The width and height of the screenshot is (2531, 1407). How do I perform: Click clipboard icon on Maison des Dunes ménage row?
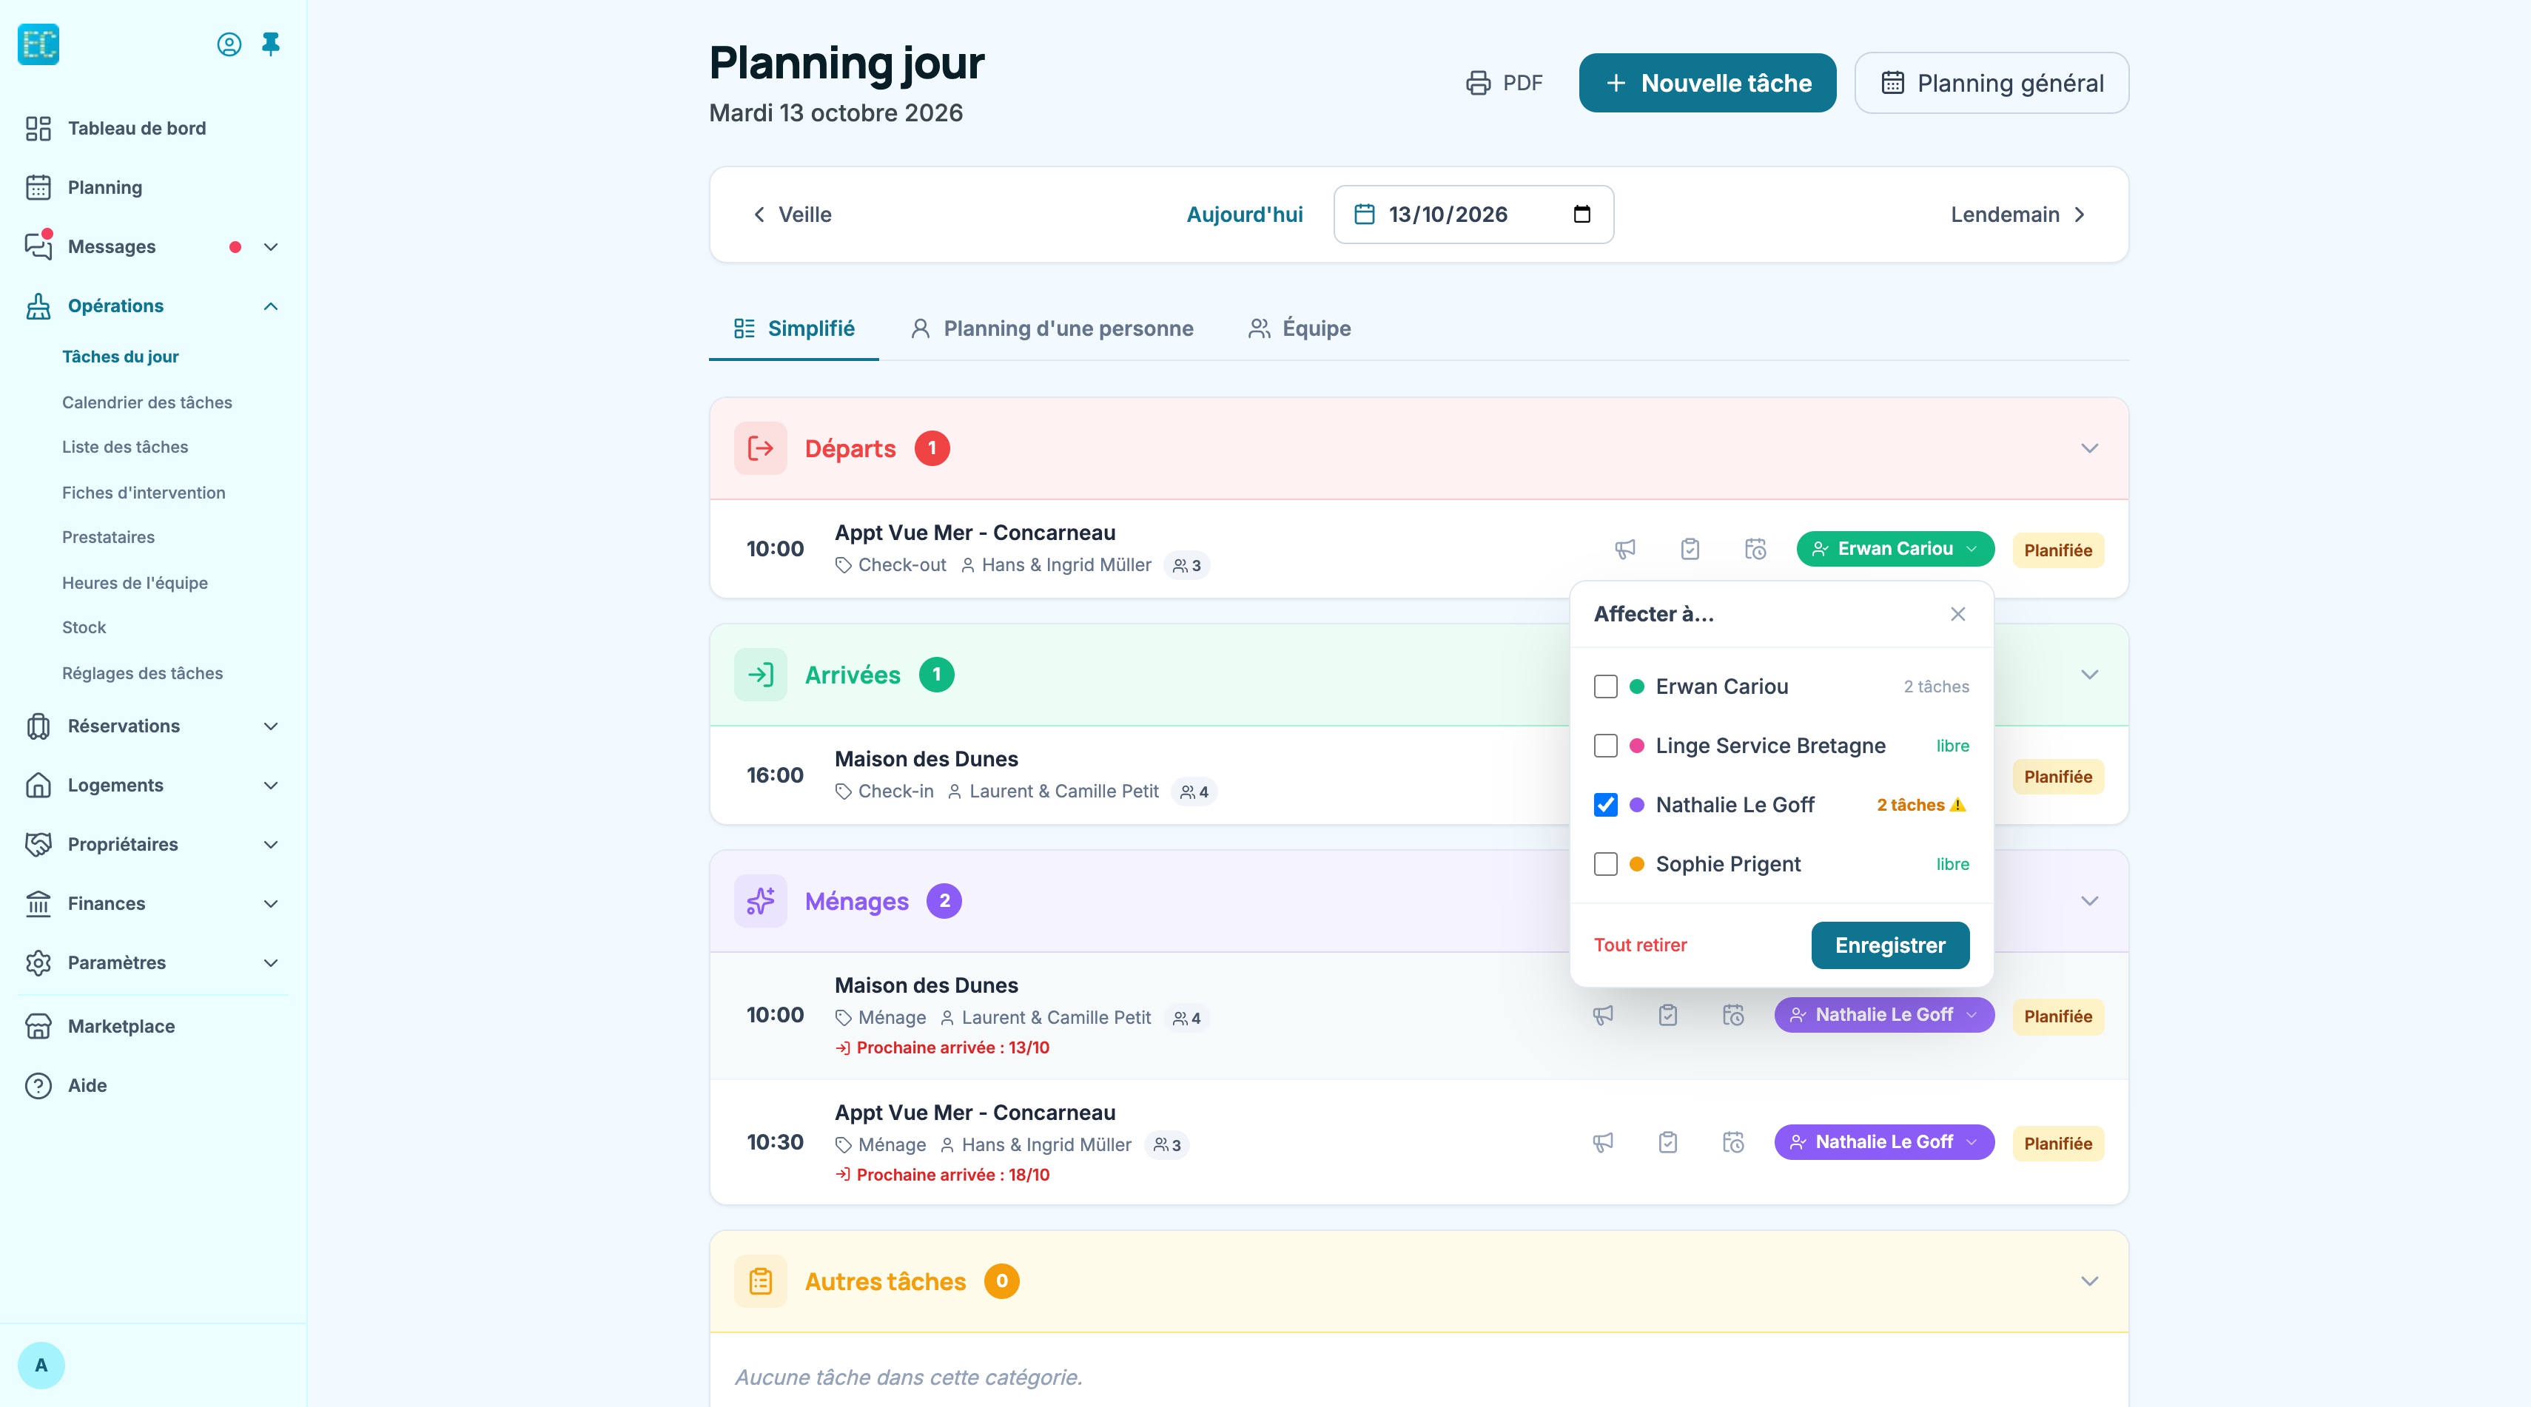(x=1668, y=1015)
